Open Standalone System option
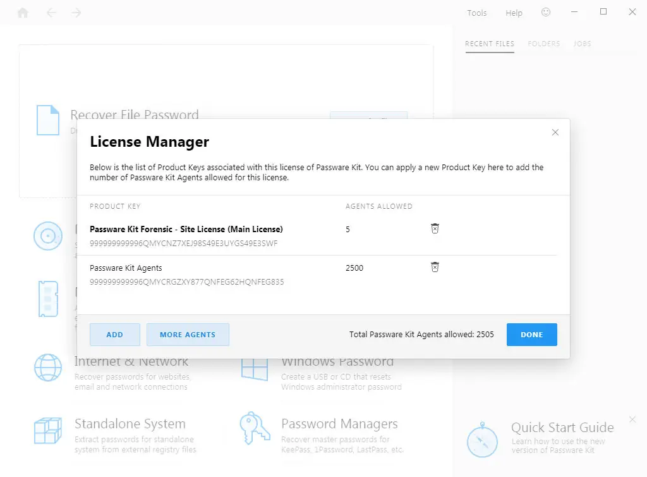 [130, 424]
